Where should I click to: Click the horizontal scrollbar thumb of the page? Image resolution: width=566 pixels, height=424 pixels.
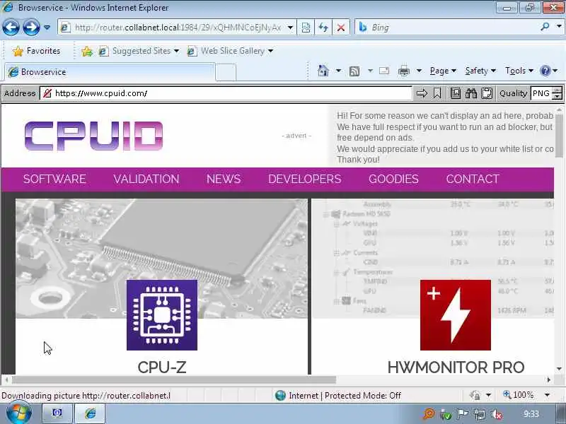[x=174, y=379]
